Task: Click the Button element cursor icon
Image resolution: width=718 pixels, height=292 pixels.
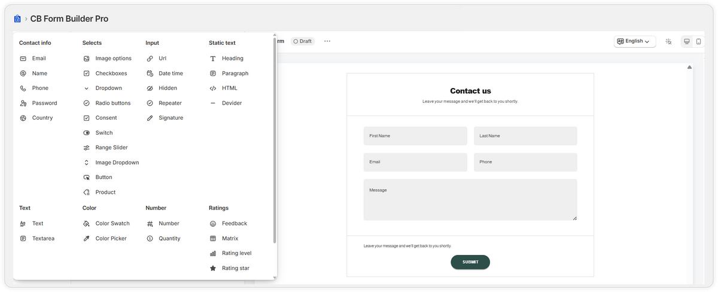Action: pos(86,177)
